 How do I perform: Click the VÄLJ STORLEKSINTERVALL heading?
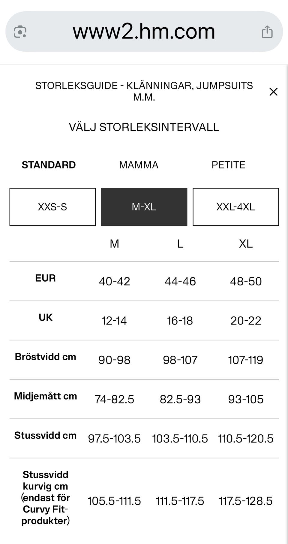(x=144, y=127)
